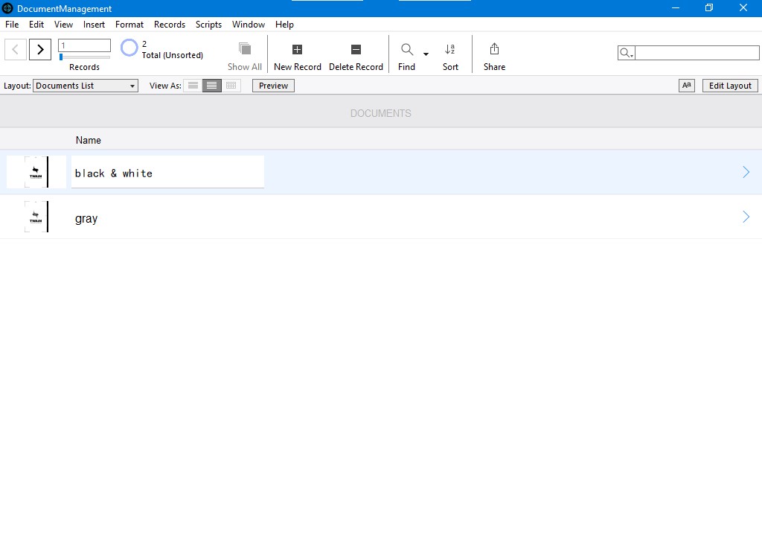The image size is (762, 542).
Task: Click the pie chart found-set icon
Action: [x=129, y=48]
